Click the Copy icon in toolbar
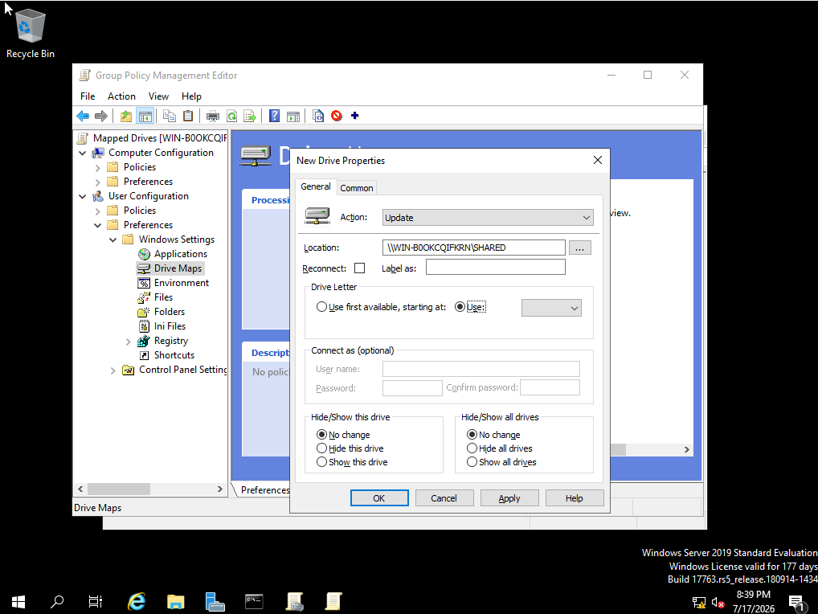This screenshot has width=818, height=614. pyautogui.click(x=170, y=116)
